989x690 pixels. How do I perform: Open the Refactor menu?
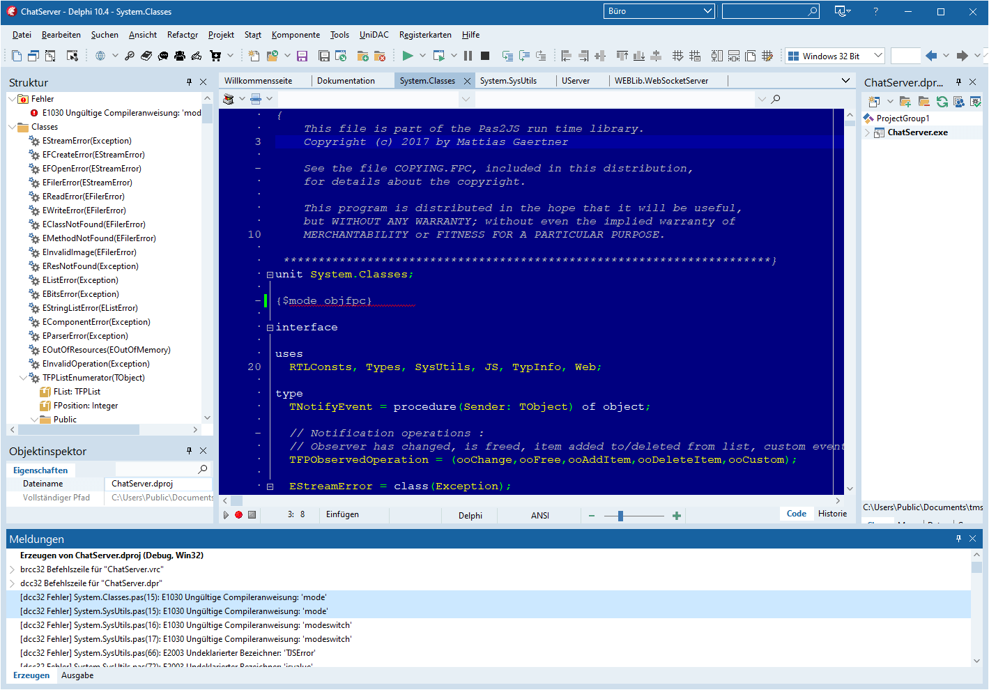(x=182, y=35)
